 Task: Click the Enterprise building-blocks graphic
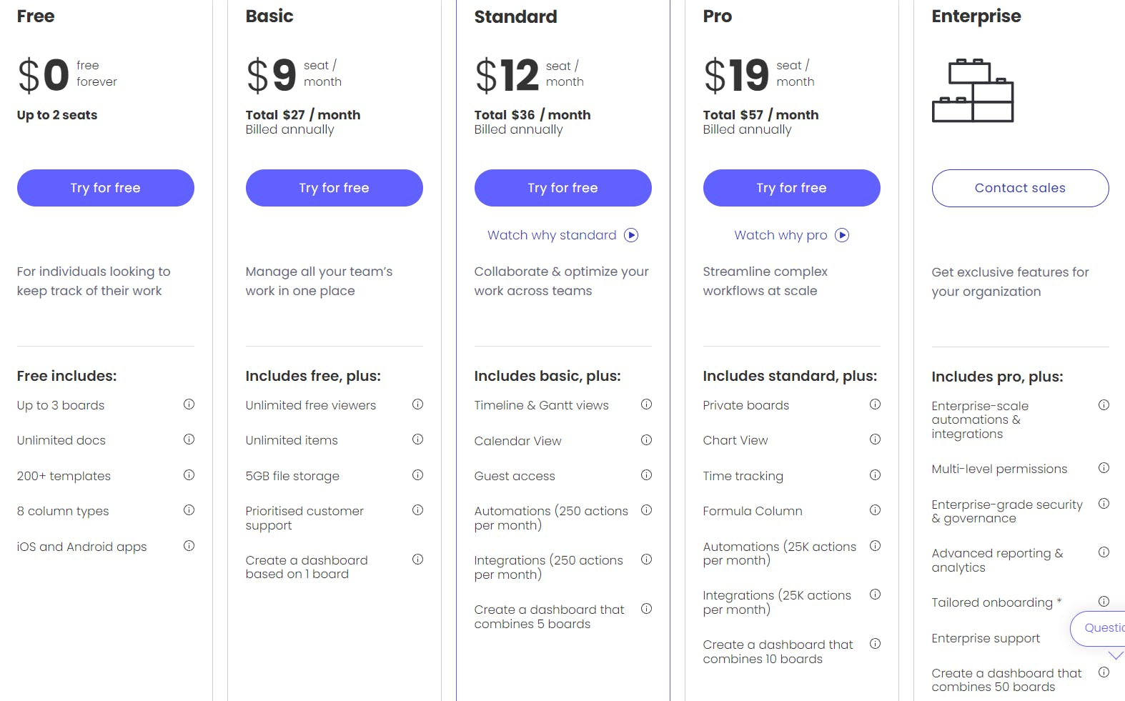(x=973, y=91)
